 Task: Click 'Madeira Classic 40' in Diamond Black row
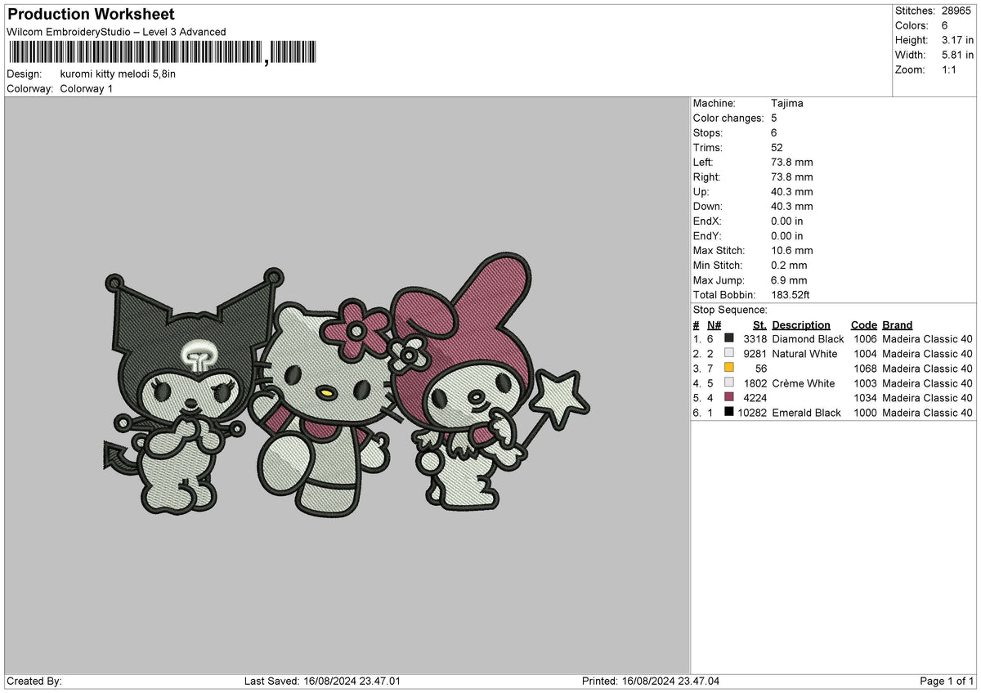tap(928, 339)
